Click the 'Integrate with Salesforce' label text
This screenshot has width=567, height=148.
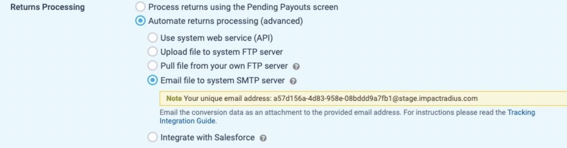pos(208,138)
